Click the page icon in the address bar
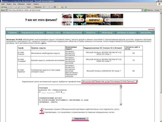 7,10
